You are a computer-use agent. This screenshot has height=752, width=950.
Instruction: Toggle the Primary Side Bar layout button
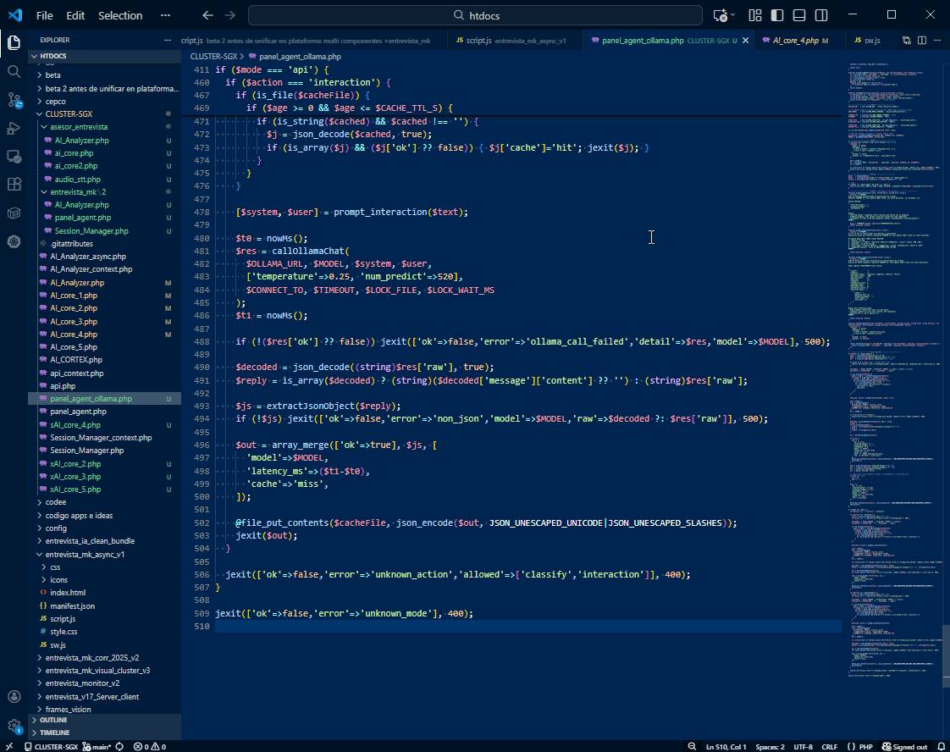click(777, 15)
